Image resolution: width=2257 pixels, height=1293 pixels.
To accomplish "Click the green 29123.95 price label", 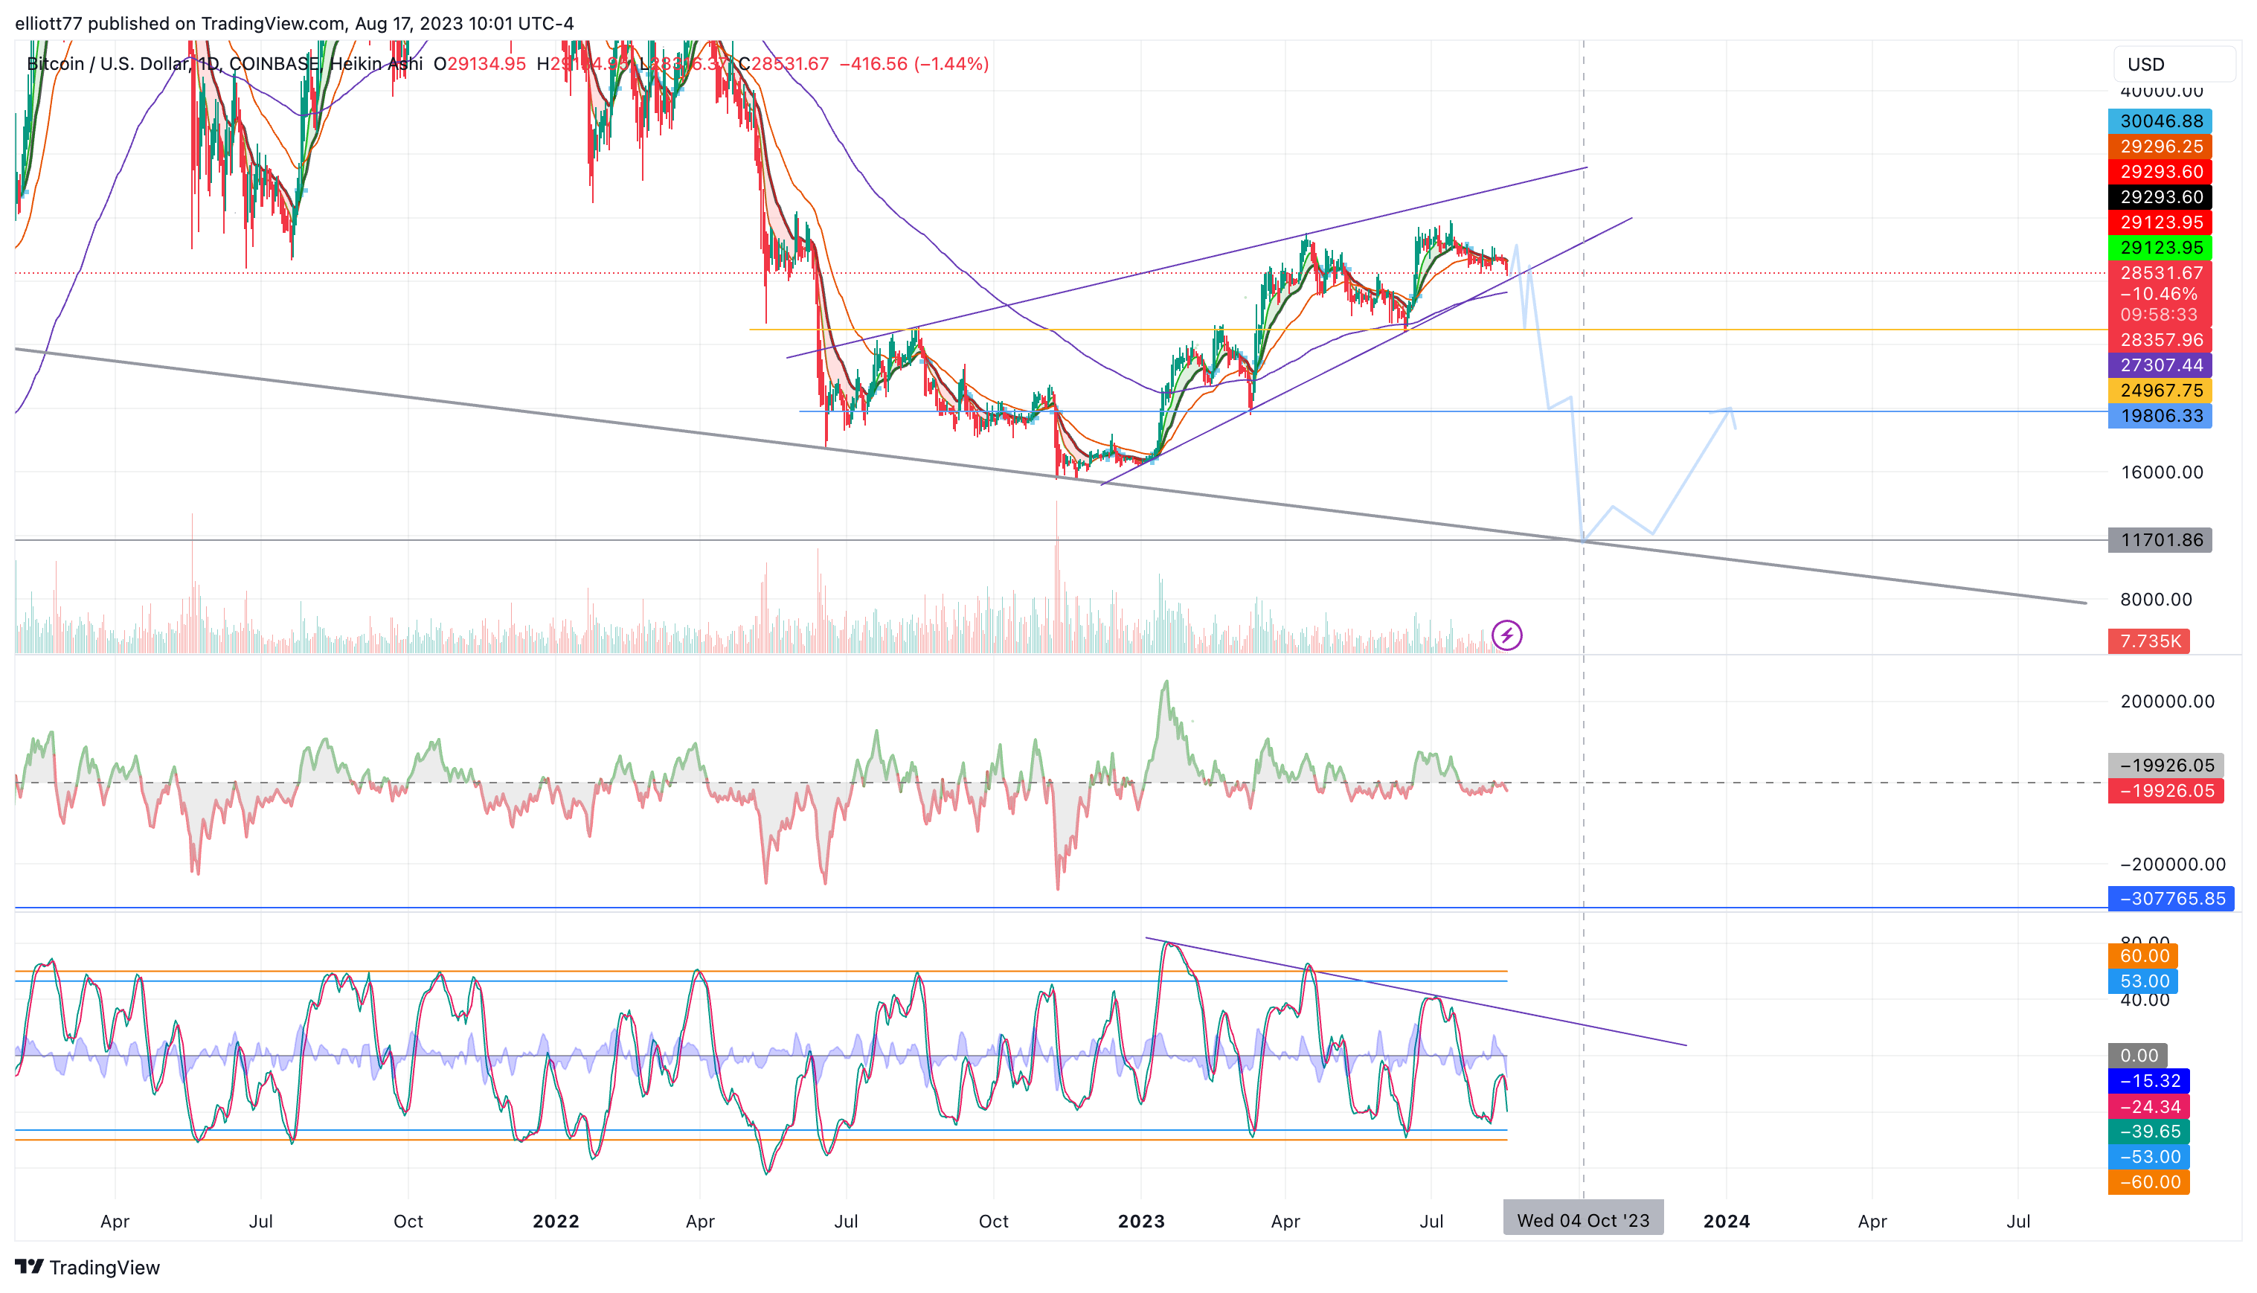I will (x=2160, y=248).
